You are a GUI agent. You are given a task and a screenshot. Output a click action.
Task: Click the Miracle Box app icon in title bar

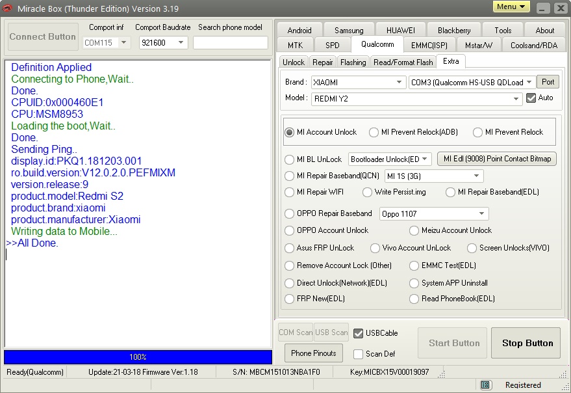(7, 8)
